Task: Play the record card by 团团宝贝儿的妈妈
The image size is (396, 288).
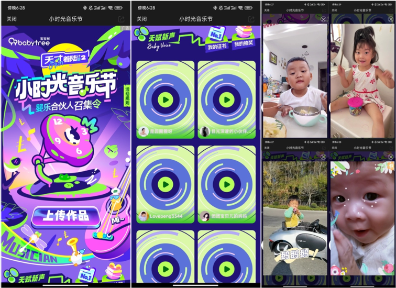Action: click(x=227, y=184)
